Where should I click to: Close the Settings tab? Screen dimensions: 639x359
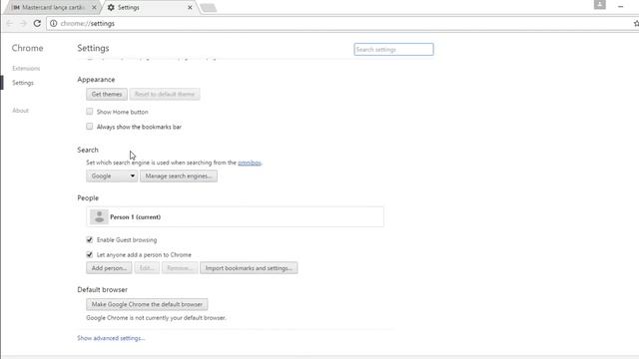[190, 7]
